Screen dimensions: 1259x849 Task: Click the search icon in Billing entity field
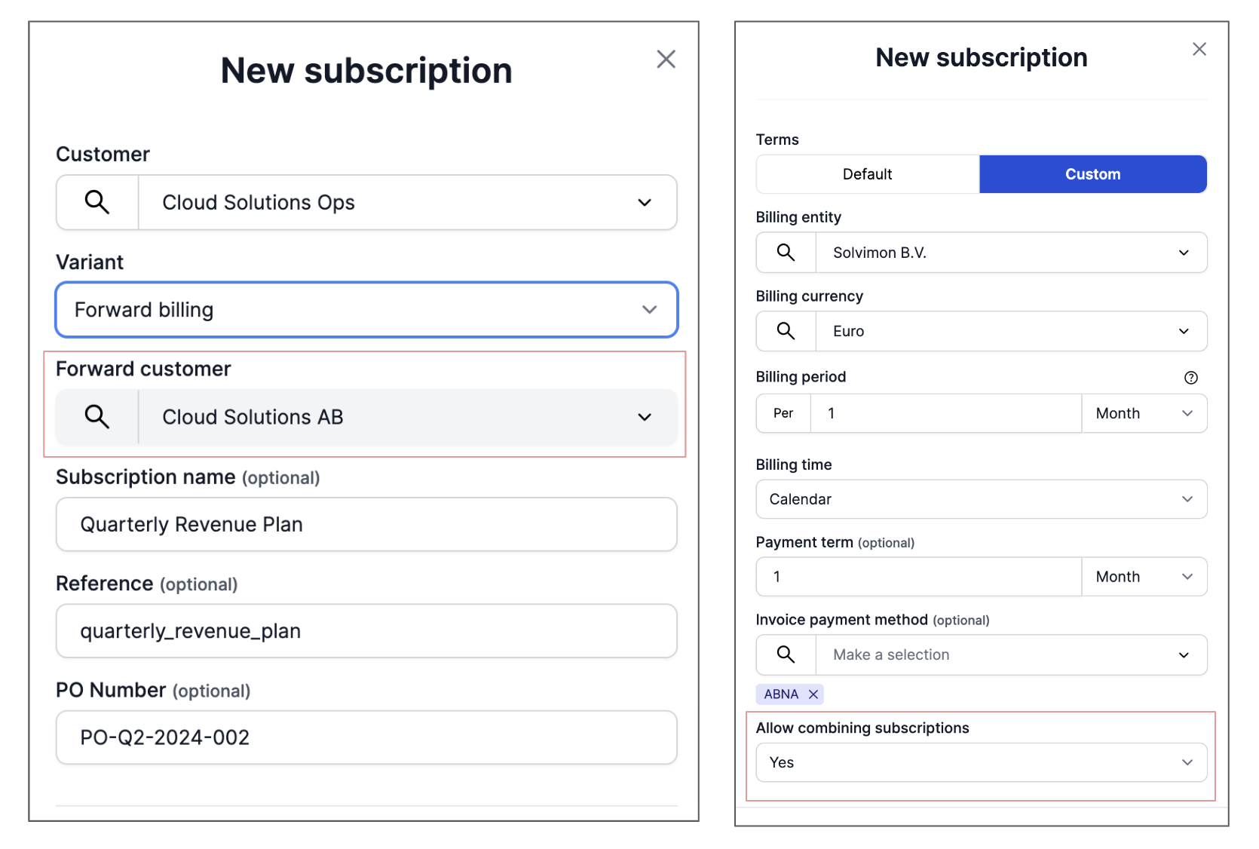click(785, 253)
